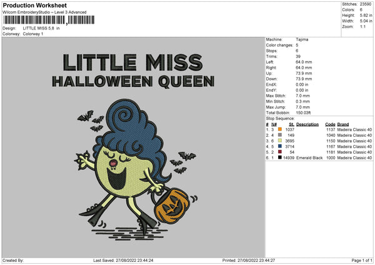Click the Stitches value '23590'
This screenshot has width=375, height=265.
point(366,4)
